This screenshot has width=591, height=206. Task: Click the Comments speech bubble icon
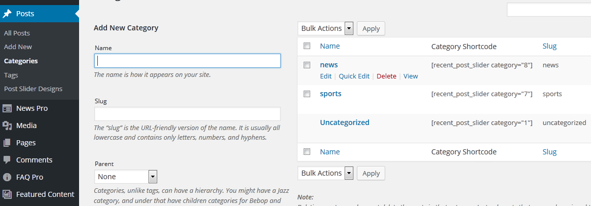pos(7,160)
